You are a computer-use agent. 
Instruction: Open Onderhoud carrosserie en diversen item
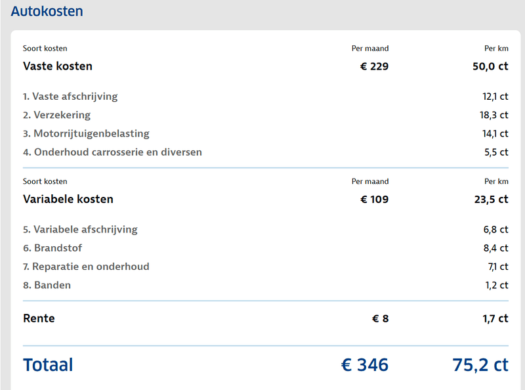click(x=112, y=152)
